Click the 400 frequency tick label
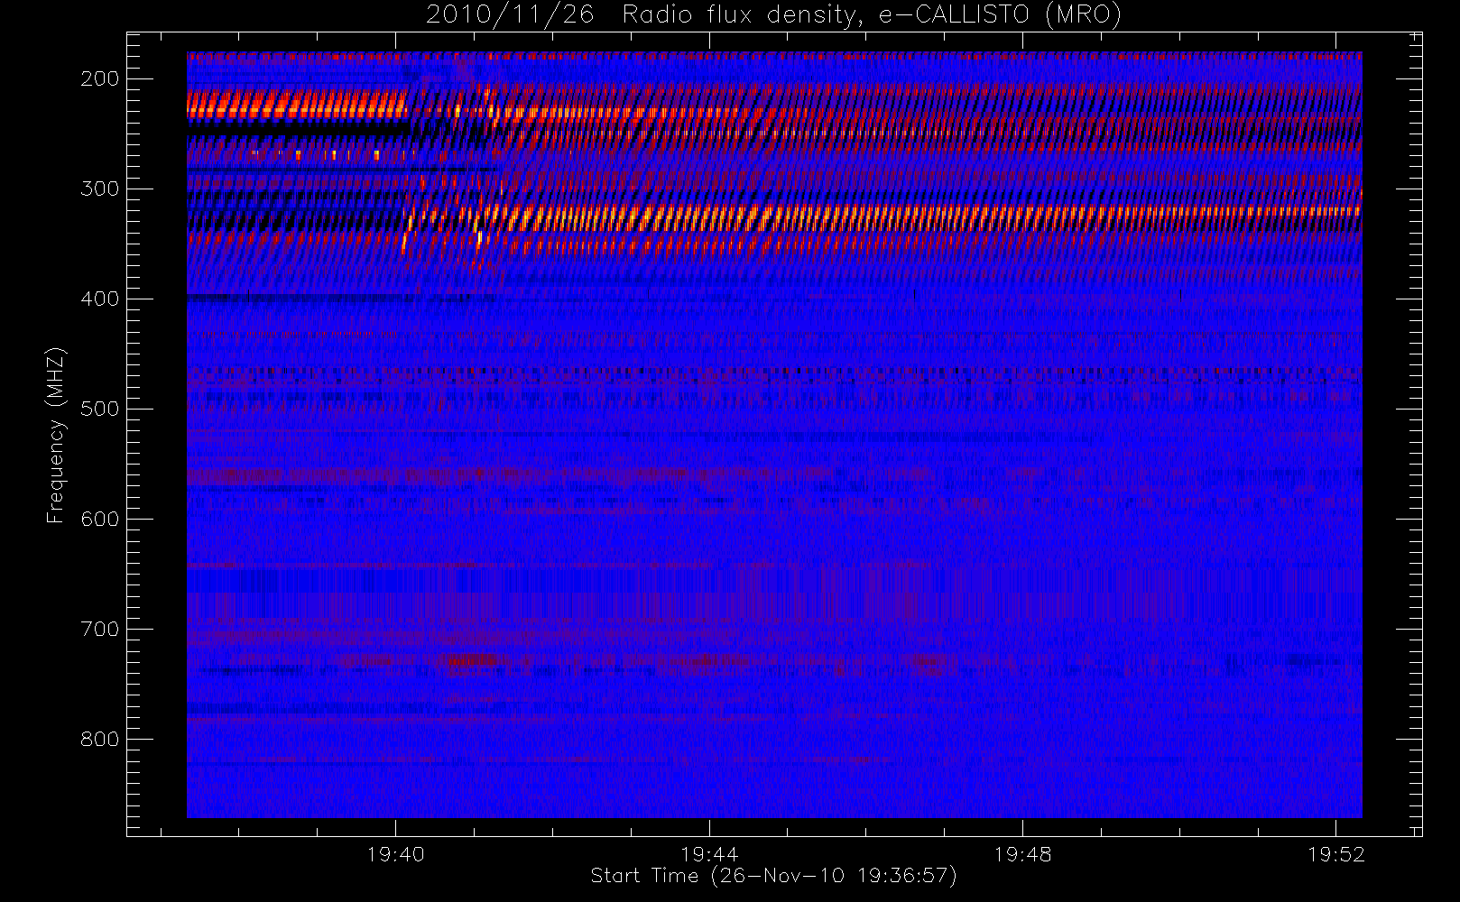Screen dimensions: 1460x902 tap(100, 299)
